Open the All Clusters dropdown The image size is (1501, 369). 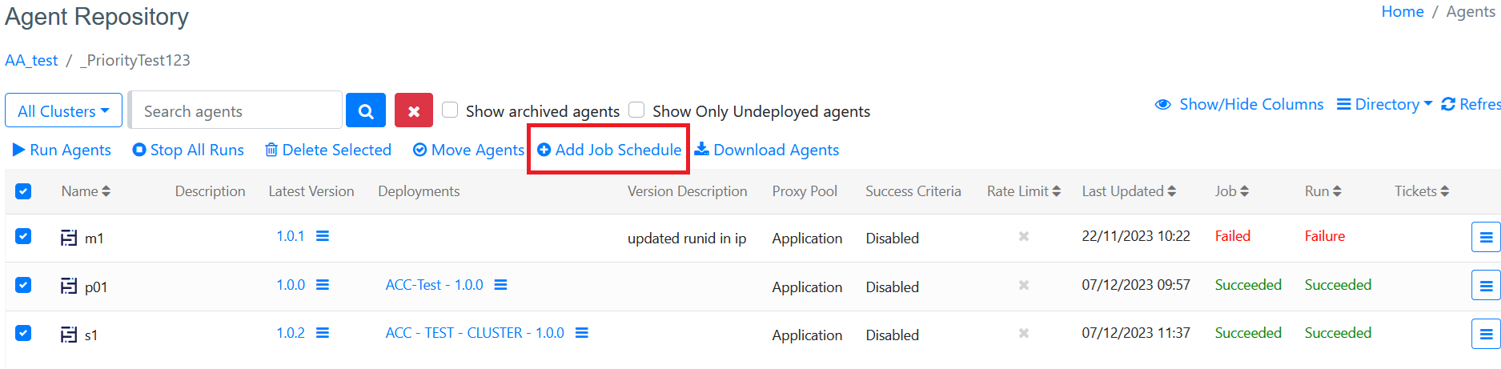pyautogui.click(x=63, y=110)
